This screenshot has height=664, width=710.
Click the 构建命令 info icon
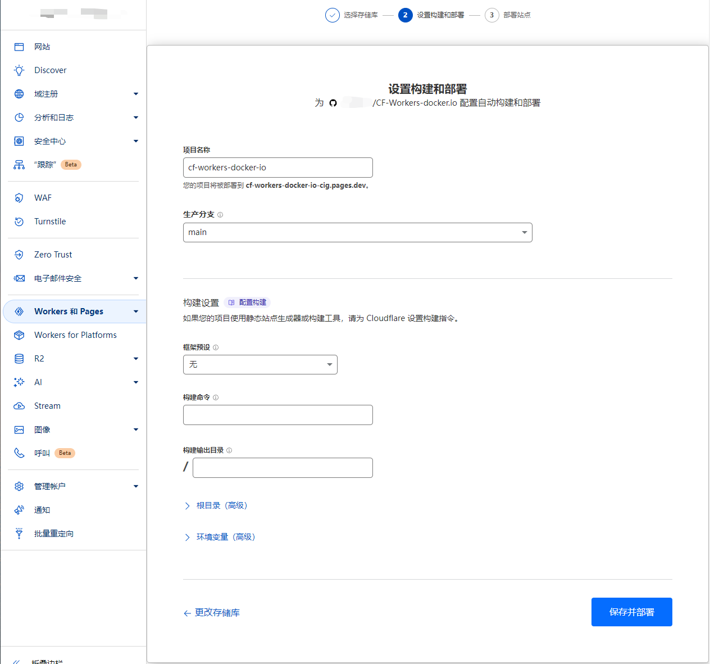pos(216,398)
